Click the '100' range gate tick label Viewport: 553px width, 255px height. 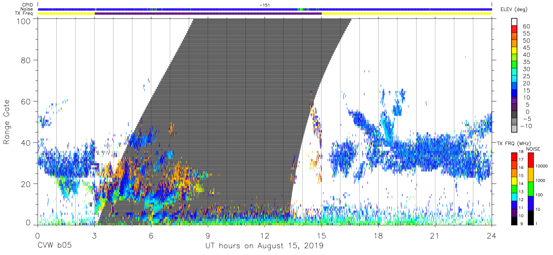tap(24, 21)
